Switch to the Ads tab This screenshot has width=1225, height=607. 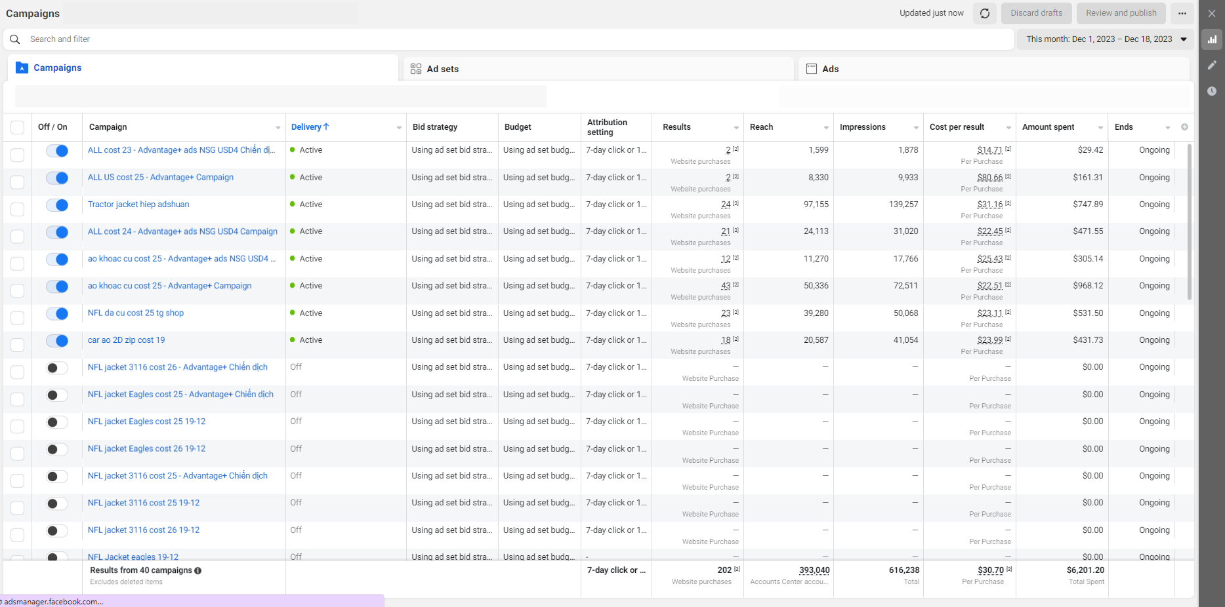pyautogui.click(x=994, y=69)
